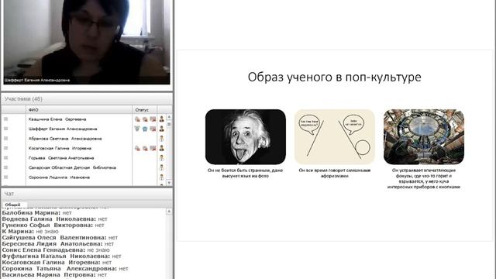Screen dimensions: 496x279
Task: Click chat message from Балобина Марина
Action: 37,213
